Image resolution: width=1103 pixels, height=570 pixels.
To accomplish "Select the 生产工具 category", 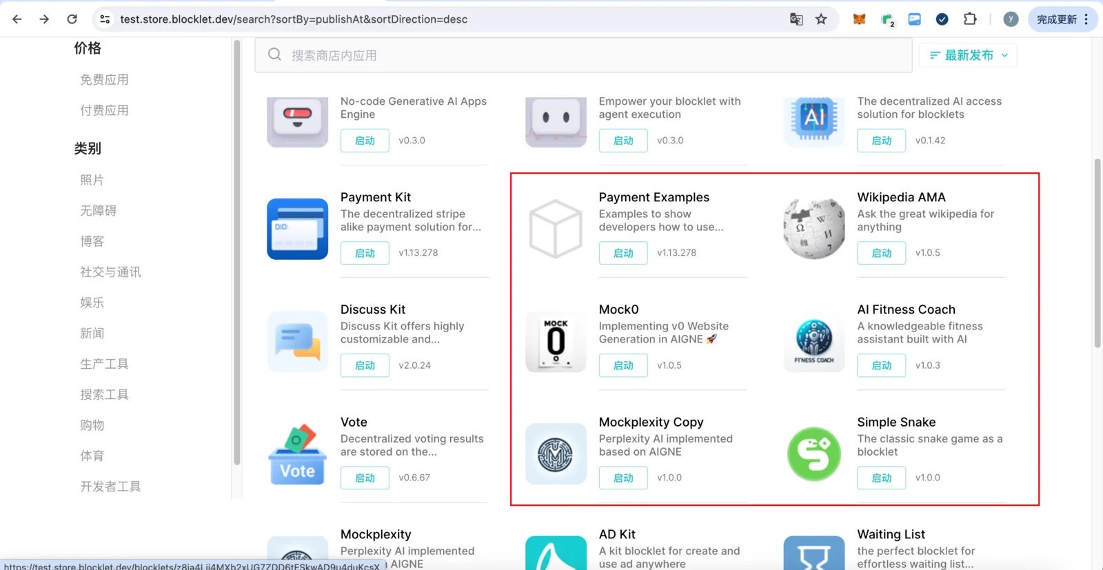I will tap(104, 364).
